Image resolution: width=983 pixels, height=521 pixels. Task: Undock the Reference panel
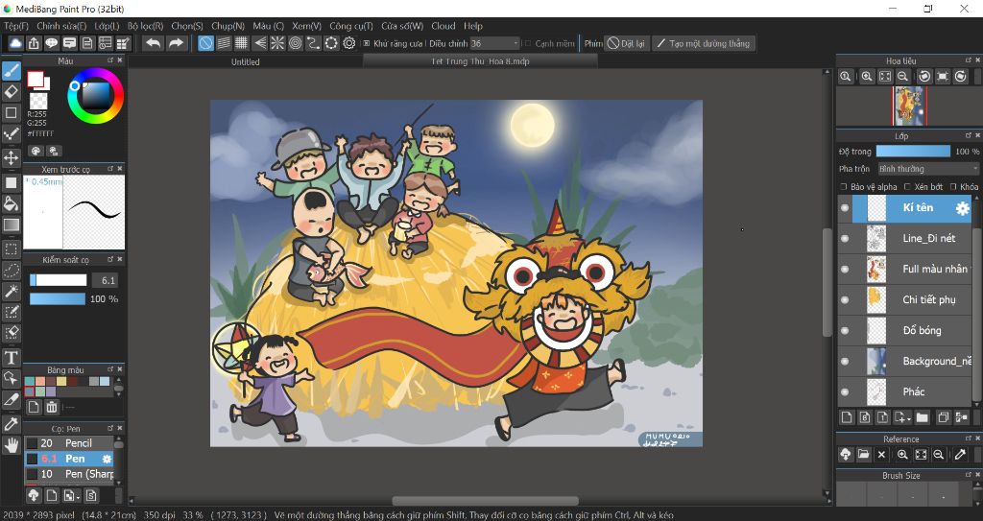click(968, 438)
